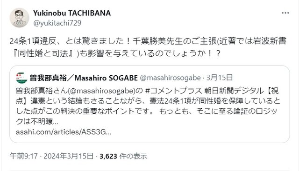Click the @masahirosogabe handle beside quoted author
Screen dimensions: 299x171
170,78
